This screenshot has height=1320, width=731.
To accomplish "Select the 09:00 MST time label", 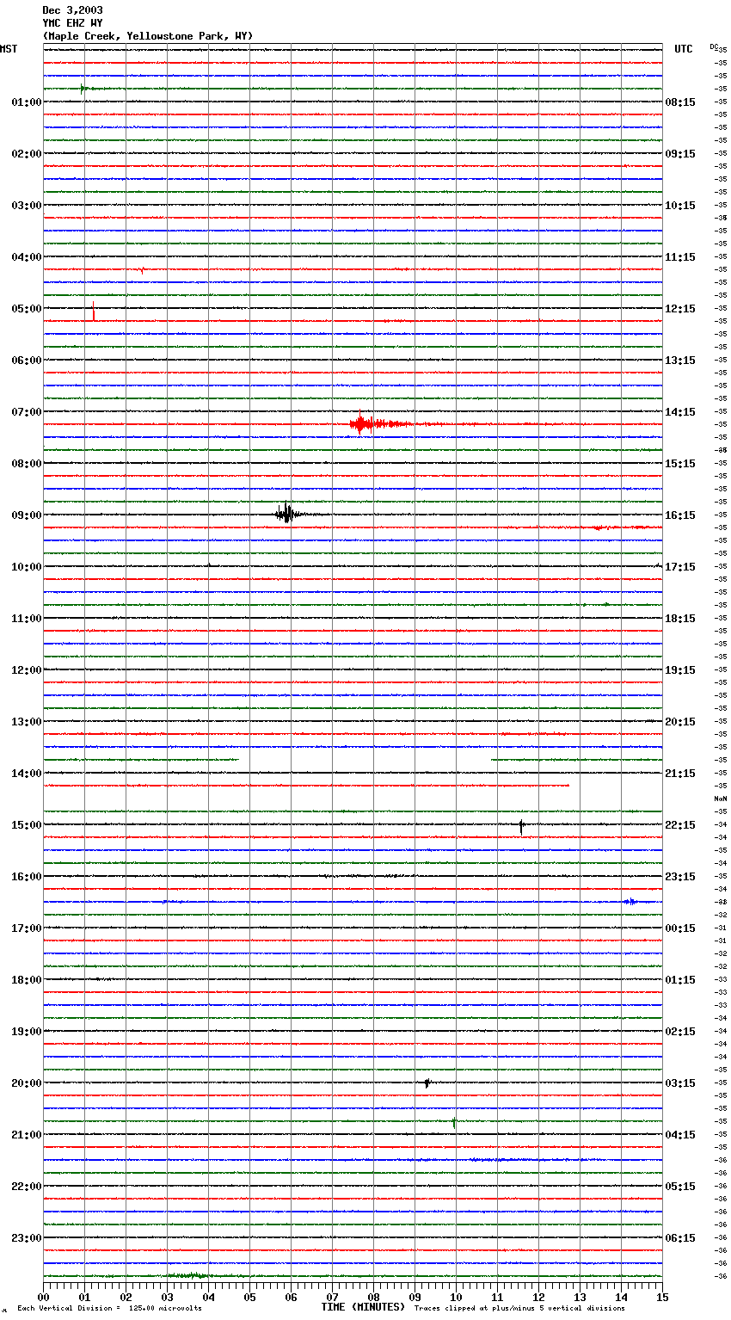I will point(26,515).
